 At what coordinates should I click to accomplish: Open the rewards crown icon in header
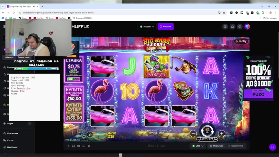point(232,26)
